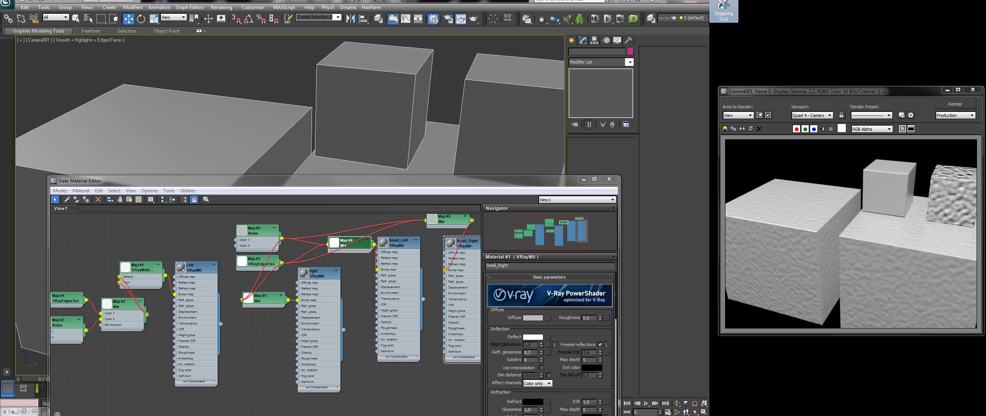Toggle the Fresnel reflections checkbox
Screen dimensions: 986x416
pos(600,345)
